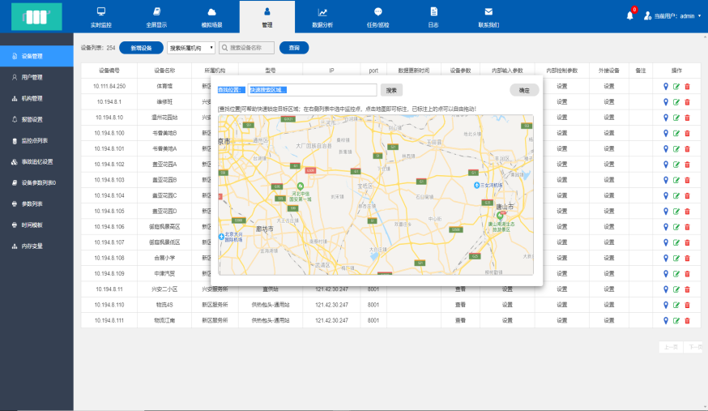708x411 pixels.
Task: Click 唐山市 on the map
Action: 505,207
